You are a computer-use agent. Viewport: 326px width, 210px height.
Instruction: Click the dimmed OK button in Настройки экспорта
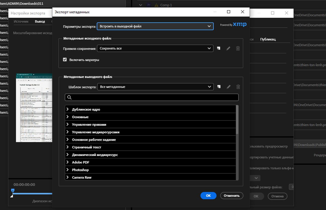[256, 196]
